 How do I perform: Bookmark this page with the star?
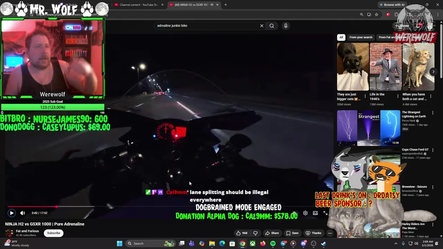pos(377,15)
